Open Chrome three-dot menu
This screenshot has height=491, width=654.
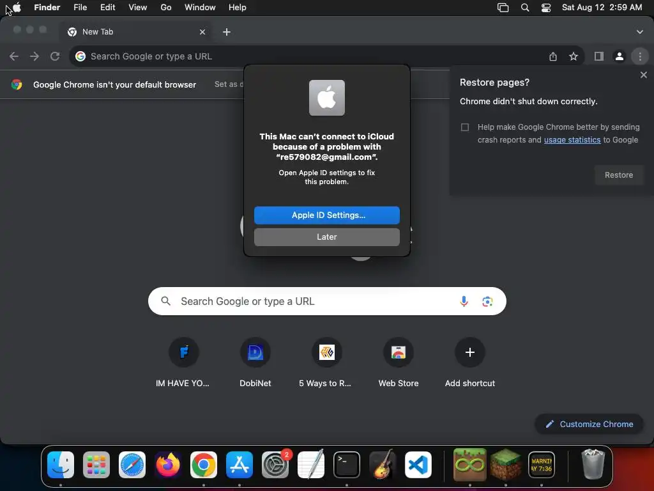(x=640, y=56)
